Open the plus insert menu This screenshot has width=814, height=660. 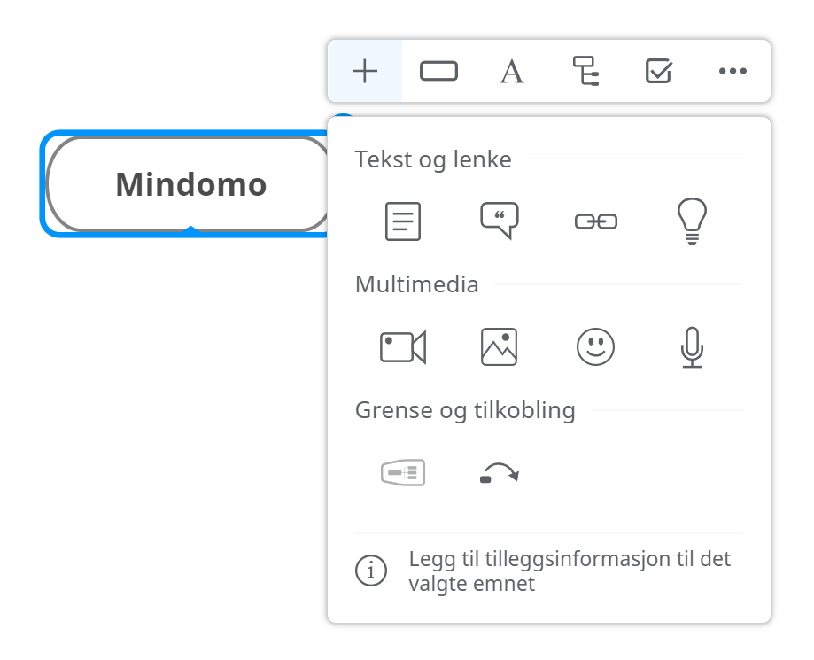click(365, 71)
